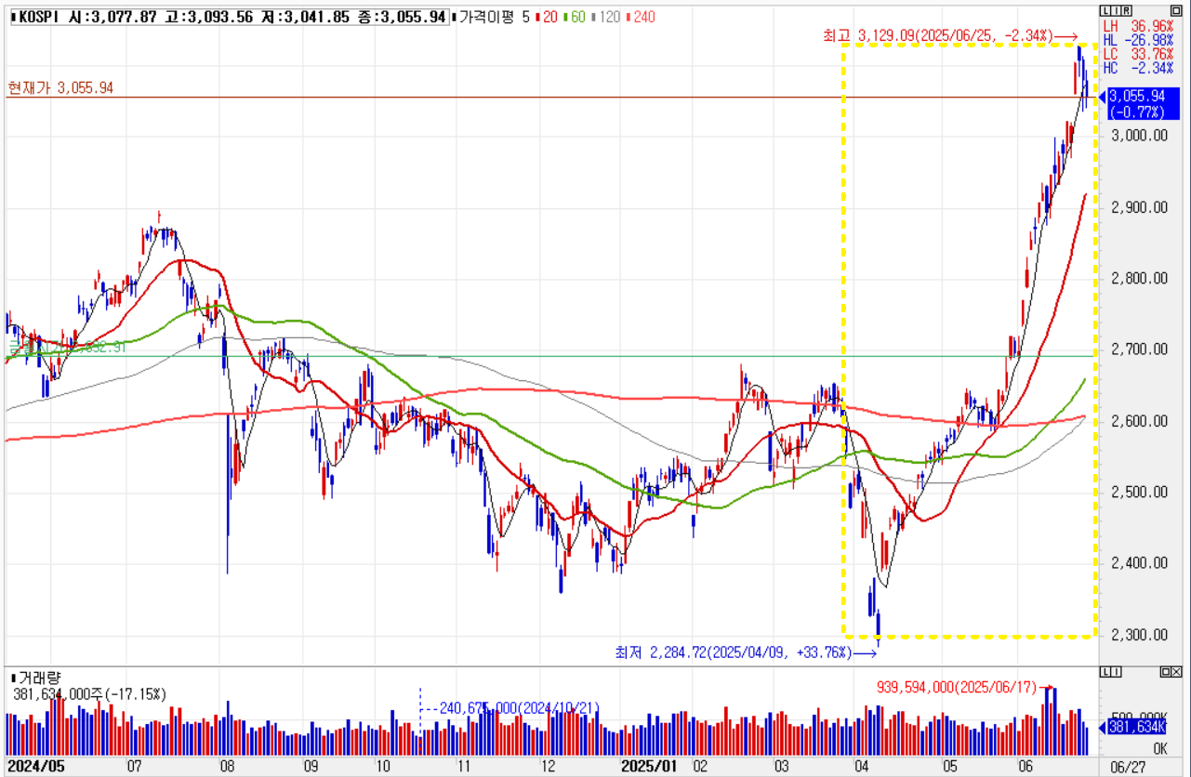Click the 06/27 date label
Image resolution: width=1191 pixels, height=777 pixels.
pyautogui.click(x=1130, y=767)
